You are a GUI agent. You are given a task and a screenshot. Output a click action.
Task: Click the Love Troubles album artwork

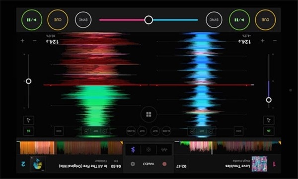pyautogui.click(x=259, y=164)
